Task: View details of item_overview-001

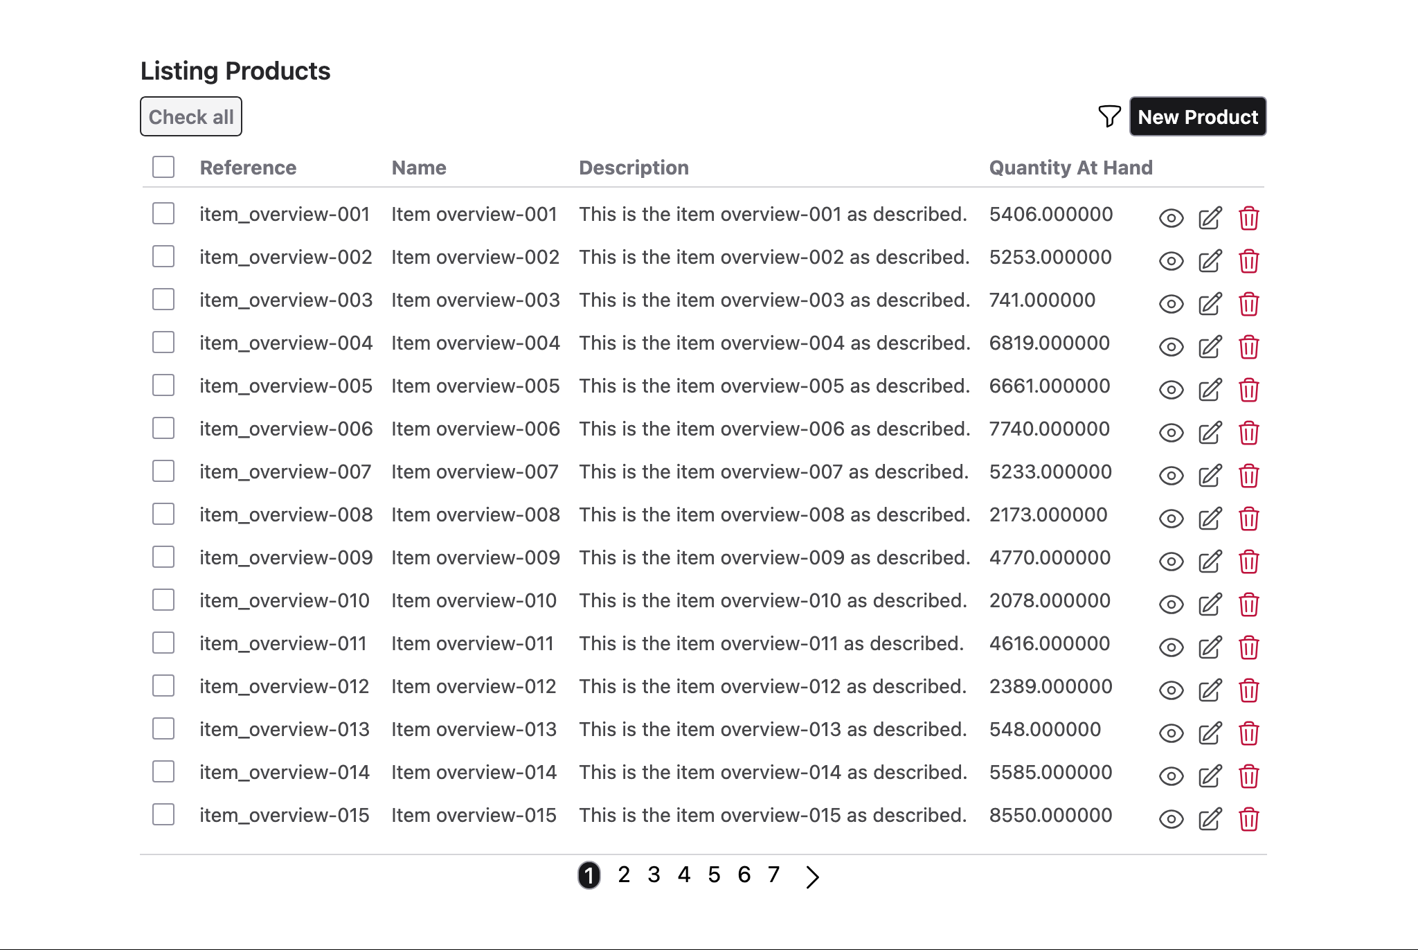Action: click(1171, 218)
